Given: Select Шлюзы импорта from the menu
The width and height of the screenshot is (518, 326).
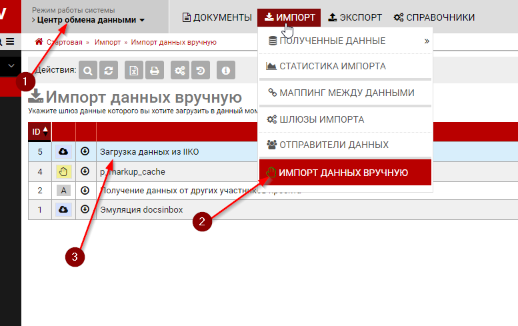Looking at the screenshot, I should point(321,119).
